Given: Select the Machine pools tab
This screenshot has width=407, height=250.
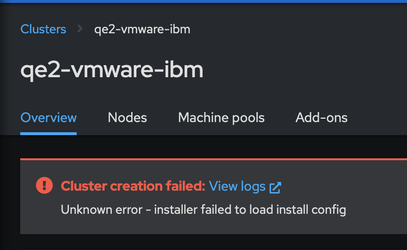Looking at the screenshot, I should coord(221,117).
